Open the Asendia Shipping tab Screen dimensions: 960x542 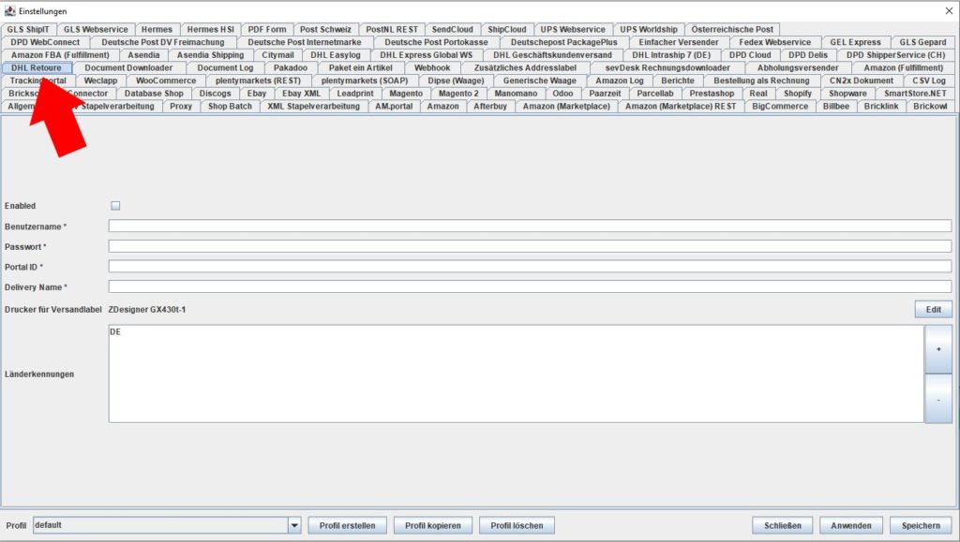[x=210, y=55]
